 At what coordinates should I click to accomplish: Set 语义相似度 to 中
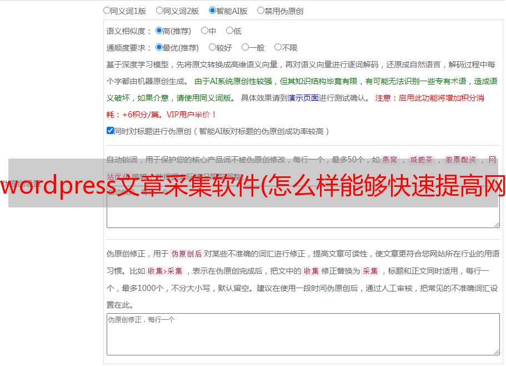tap(204, 31)
